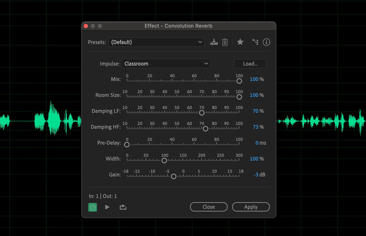Click the Load button for impulse files
The height and width of the screenshot is (236, 366).
point(250,63)
